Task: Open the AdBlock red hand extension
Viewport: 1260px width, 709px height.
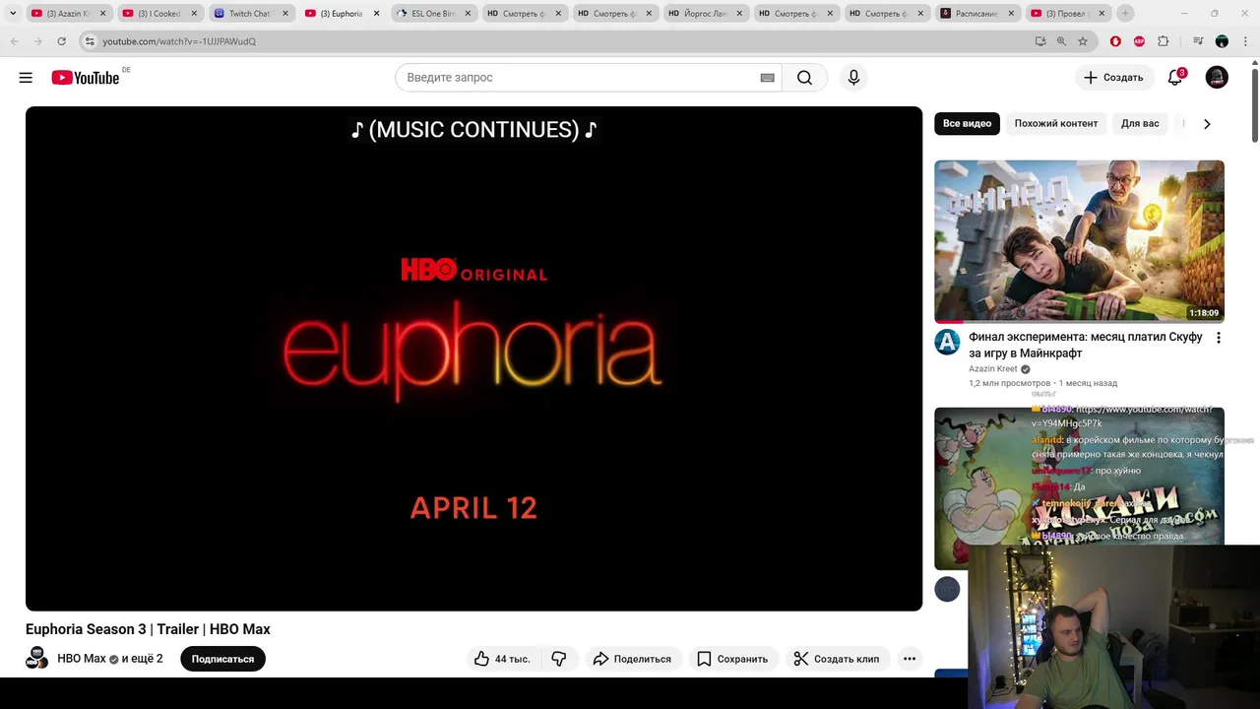Action: (1115, 41)
